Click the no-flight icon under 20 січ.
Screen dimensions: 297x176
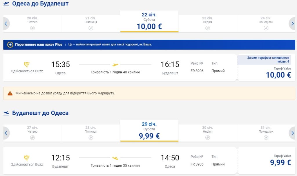click(x=32, y=28)
